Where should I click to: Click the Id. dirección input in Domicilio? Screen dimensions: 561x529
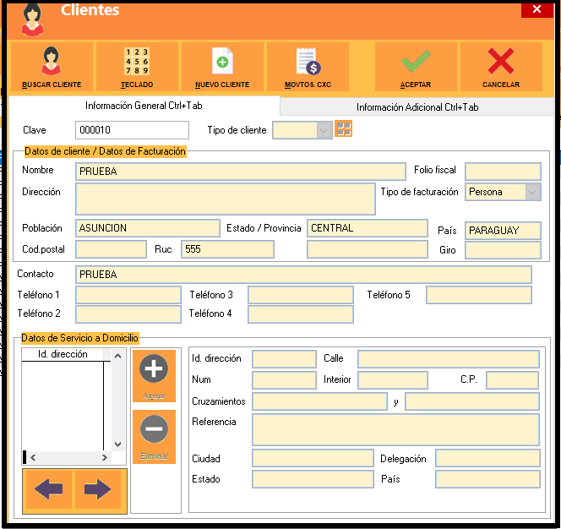click(284, 359)
